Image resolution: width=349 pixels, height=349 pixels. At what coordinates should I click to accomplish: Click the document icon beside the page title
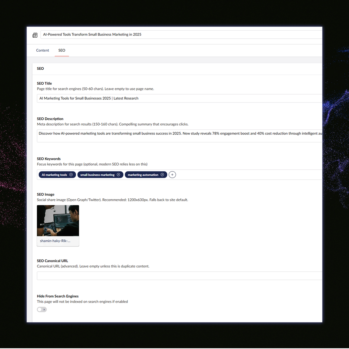coord(35,35)
